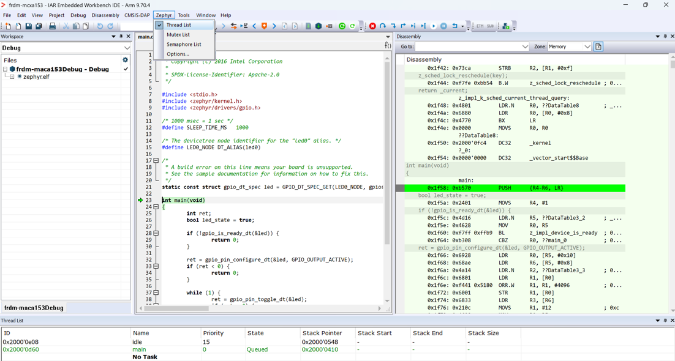Open the CMSIS-DAP menu
675x361 pixels.
tap(137, 15)
